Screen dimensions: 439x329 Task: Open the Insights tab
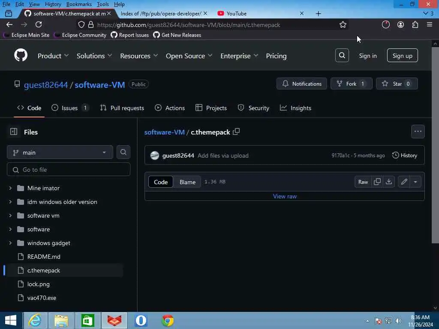point(295,108)
